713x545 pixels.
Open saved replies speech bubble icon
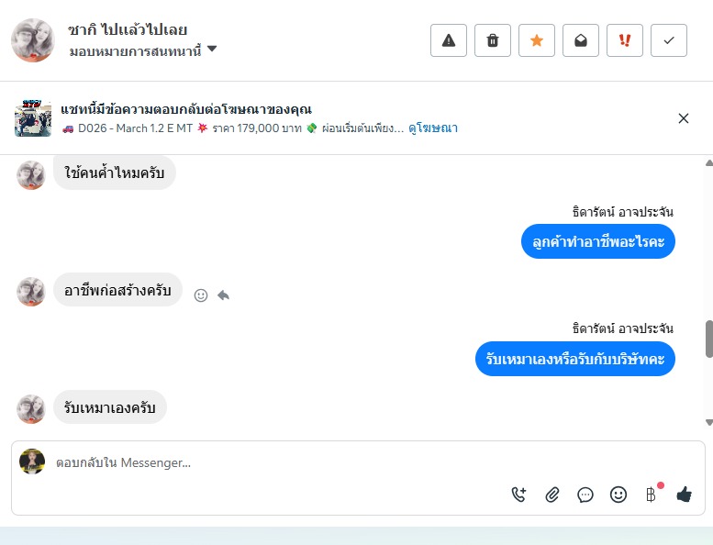click(x=585, y=495)
